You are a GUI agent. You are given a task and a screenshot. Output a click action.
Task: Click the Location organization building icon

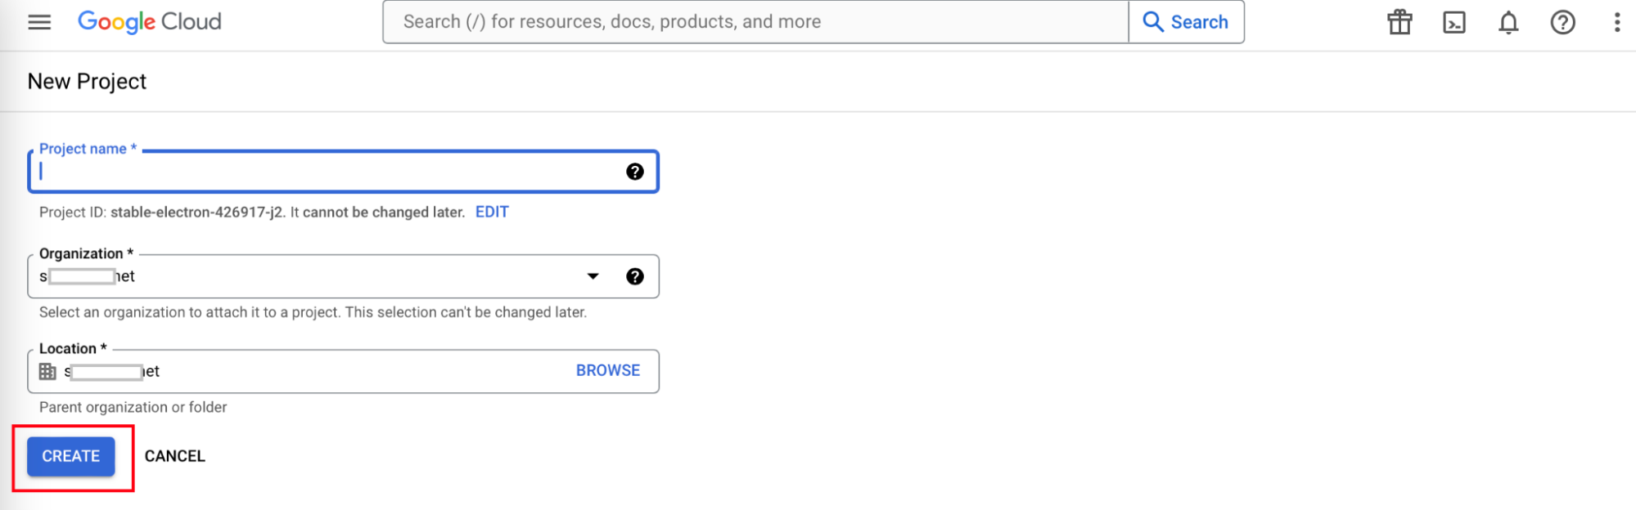(47, 372)
